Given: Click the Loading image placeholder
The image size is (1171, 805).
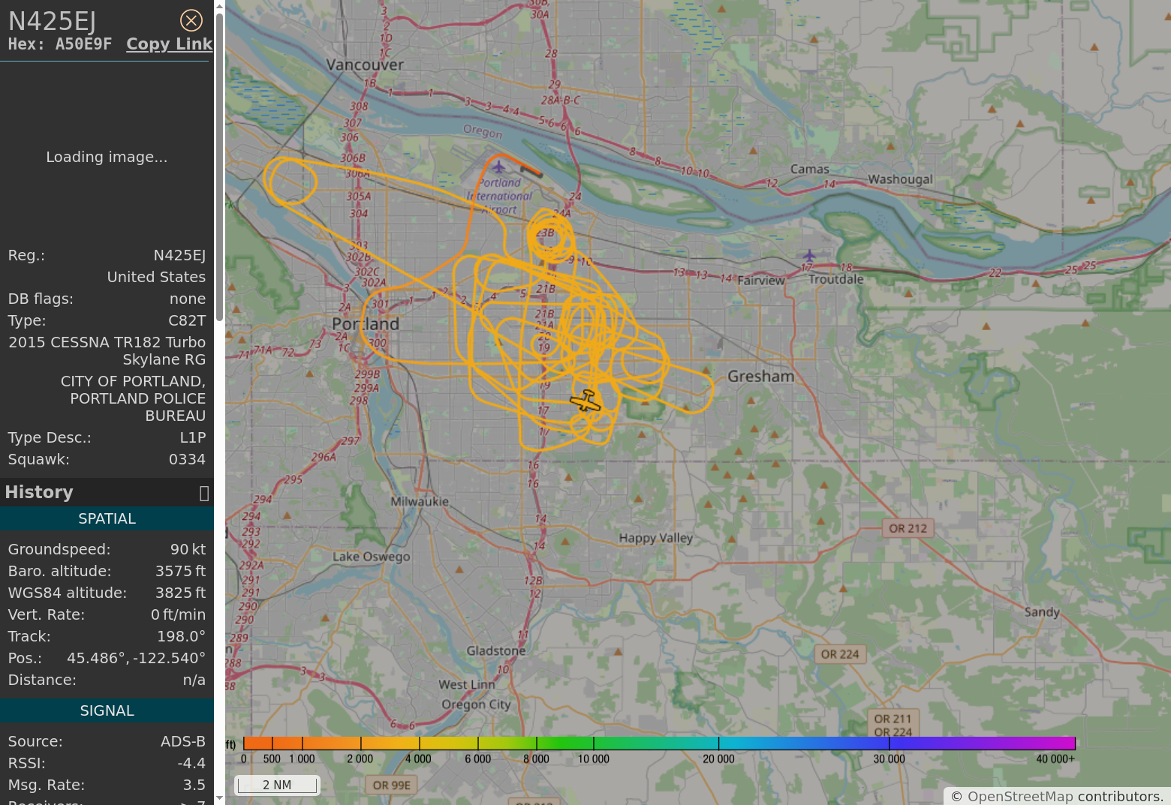Looking at the screenshot, I should [x=107, y=157].
